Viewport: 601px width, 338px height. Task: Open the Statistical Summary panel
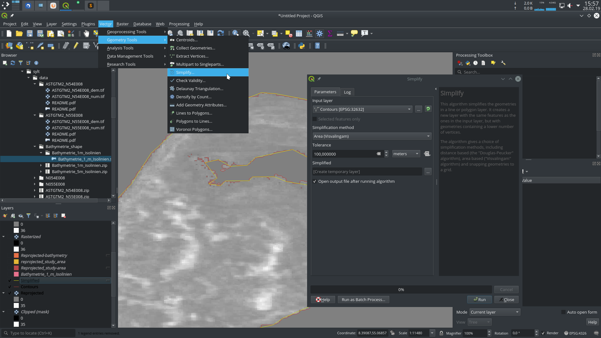tap(330, 33)
